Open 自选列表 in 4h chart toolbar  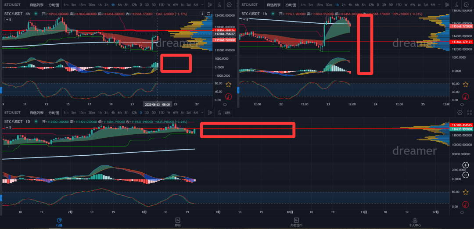click(x=36, y=5)
